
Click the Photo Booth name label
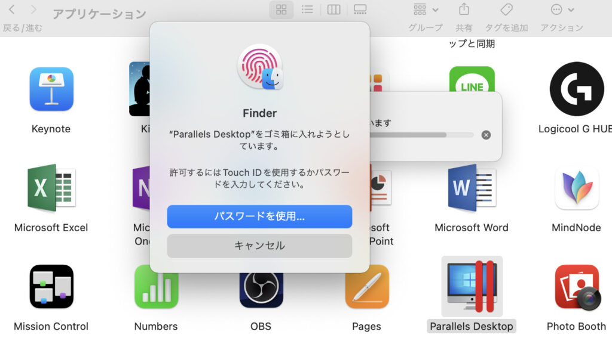point(577,326)
